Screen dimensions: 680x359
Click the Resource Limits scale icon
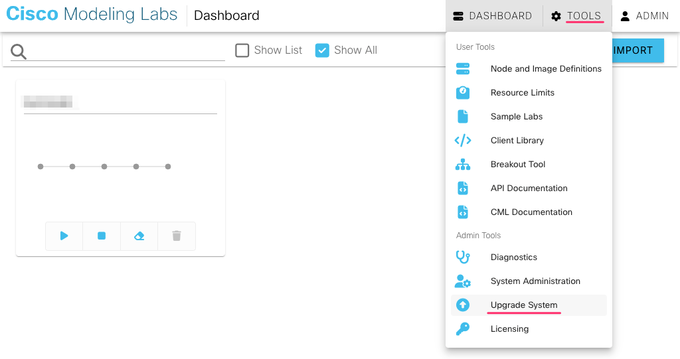463,93
